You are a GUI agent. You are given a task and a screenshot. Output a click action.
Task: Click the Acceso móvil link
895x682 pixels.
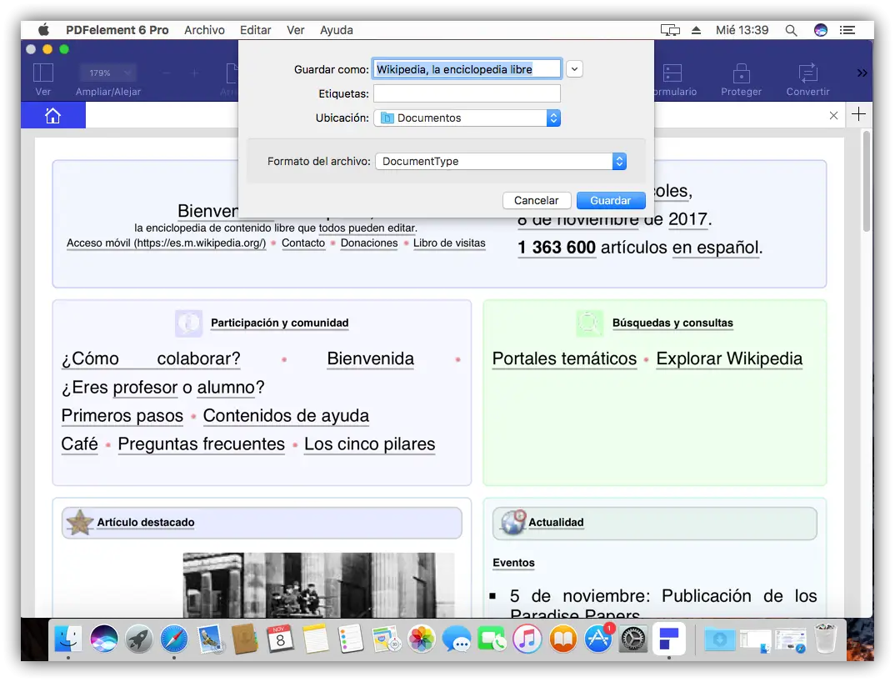(x=166, y=243)
